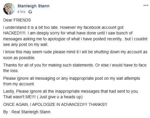Click the line starting 'Lastly, Please ignore'

click(x=71, y=91)
